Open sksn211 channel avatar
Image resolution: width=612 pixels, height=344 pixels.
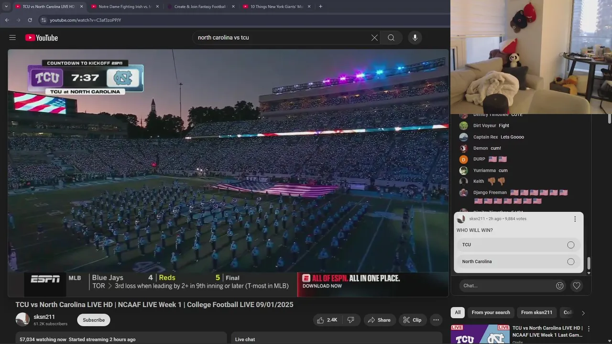click(22, 320)
